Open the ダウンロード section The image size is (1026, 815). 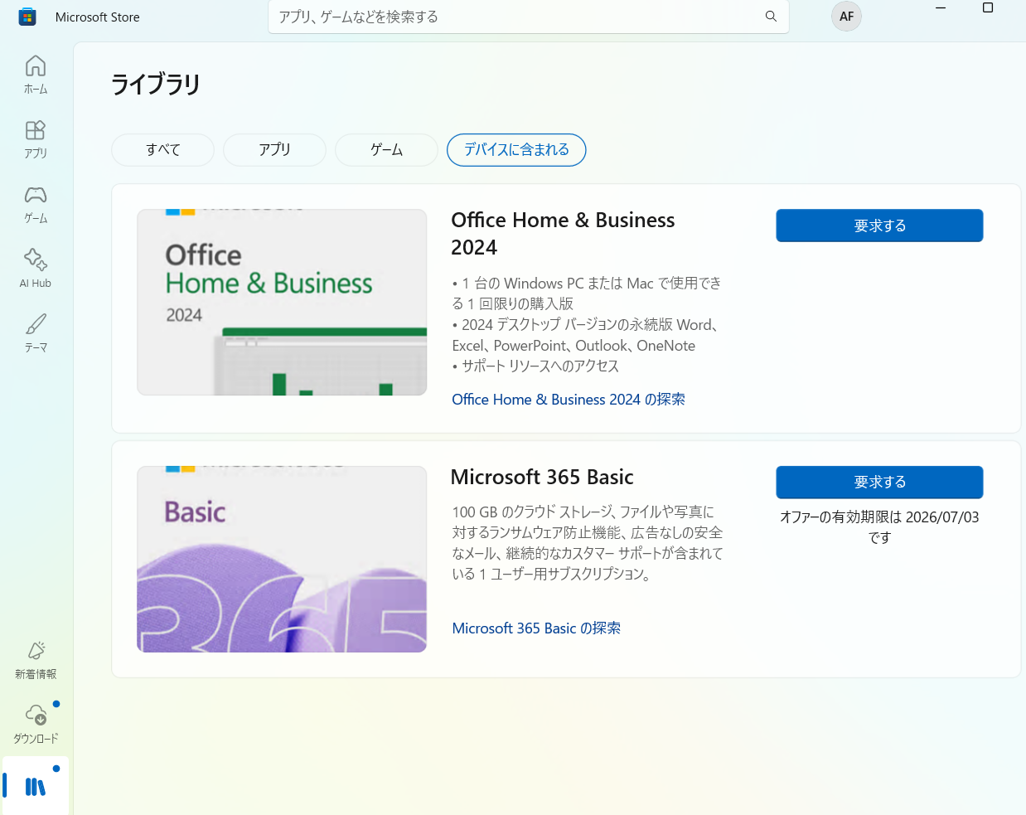(35, 721)
